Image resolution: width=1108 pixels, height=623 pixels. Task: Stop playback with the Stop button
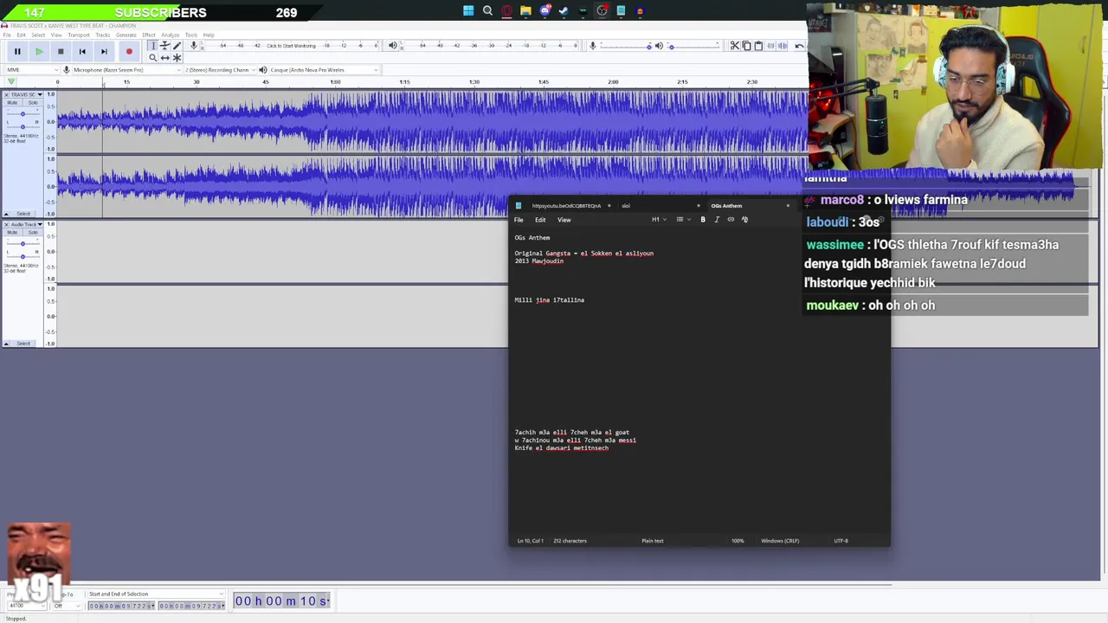(61, 52)
